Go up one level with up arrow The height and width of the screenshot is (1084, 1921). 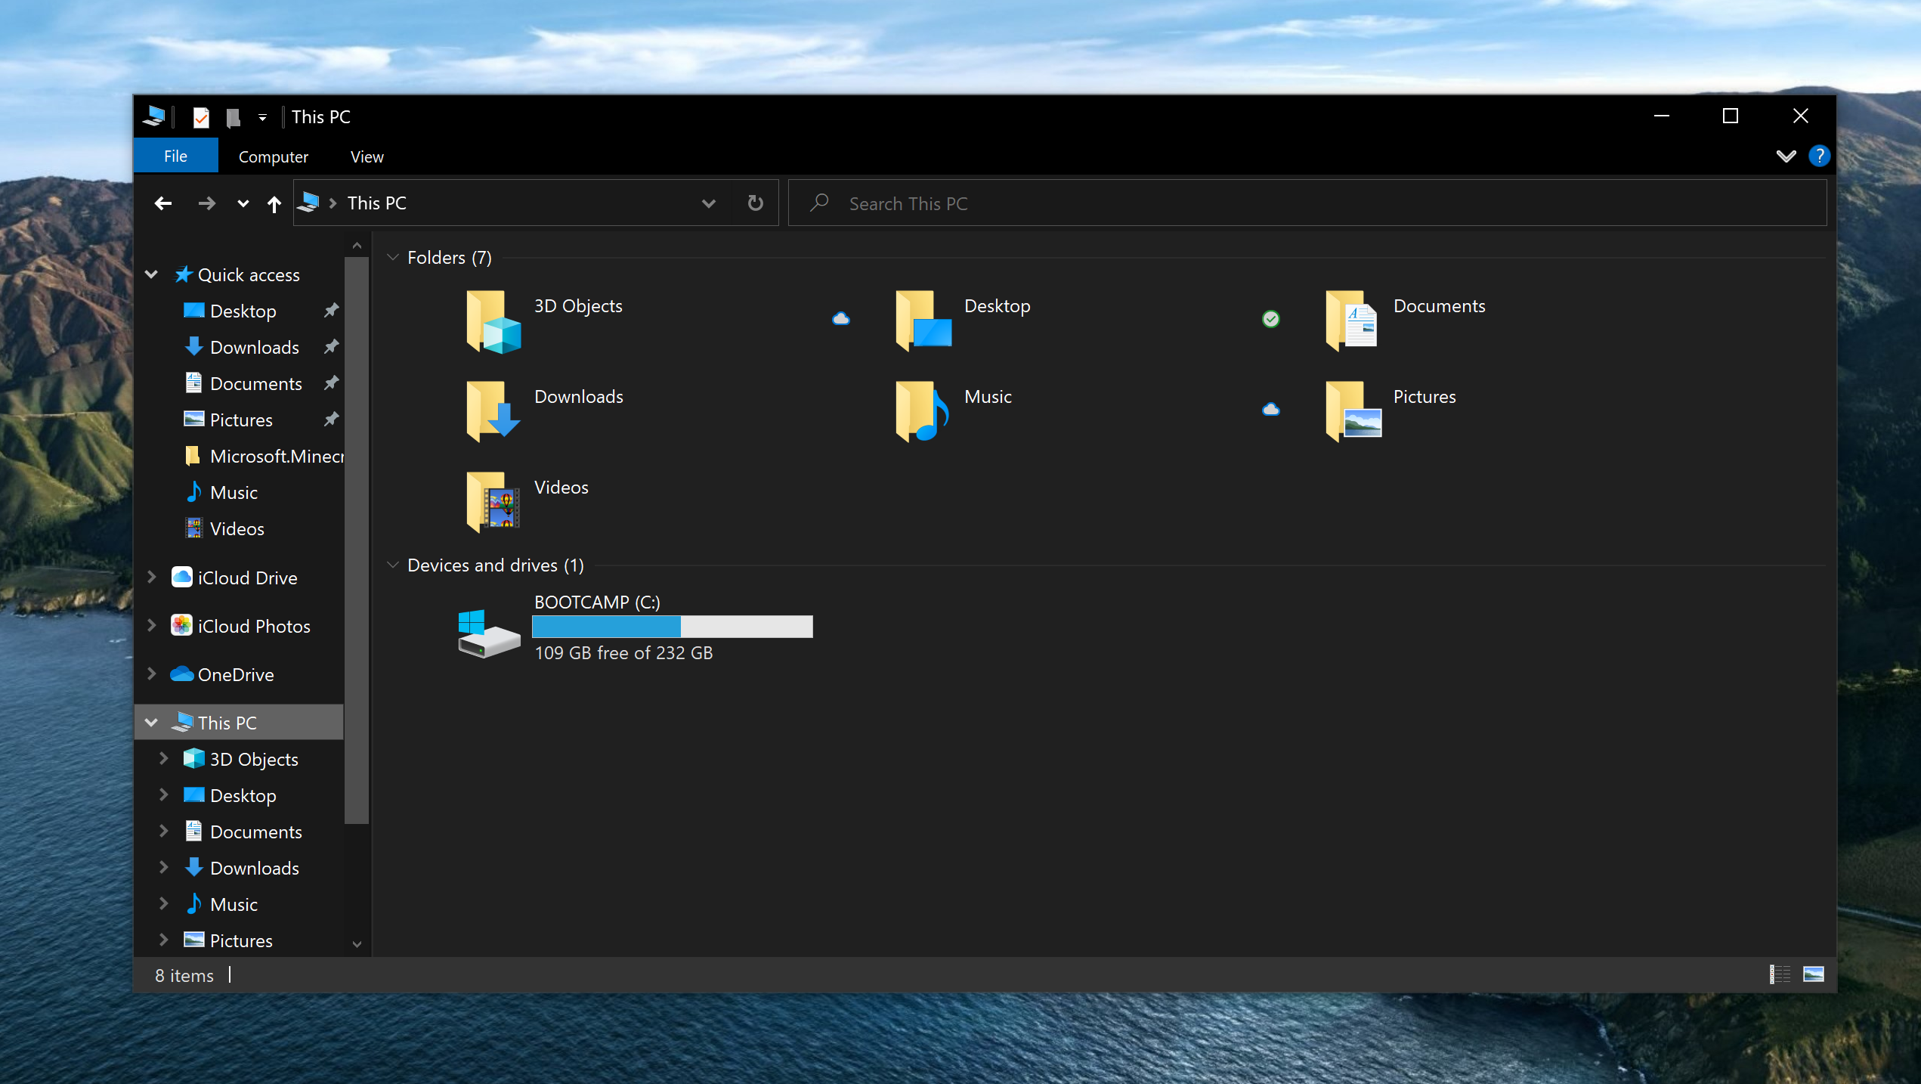(x=274, y=203)
